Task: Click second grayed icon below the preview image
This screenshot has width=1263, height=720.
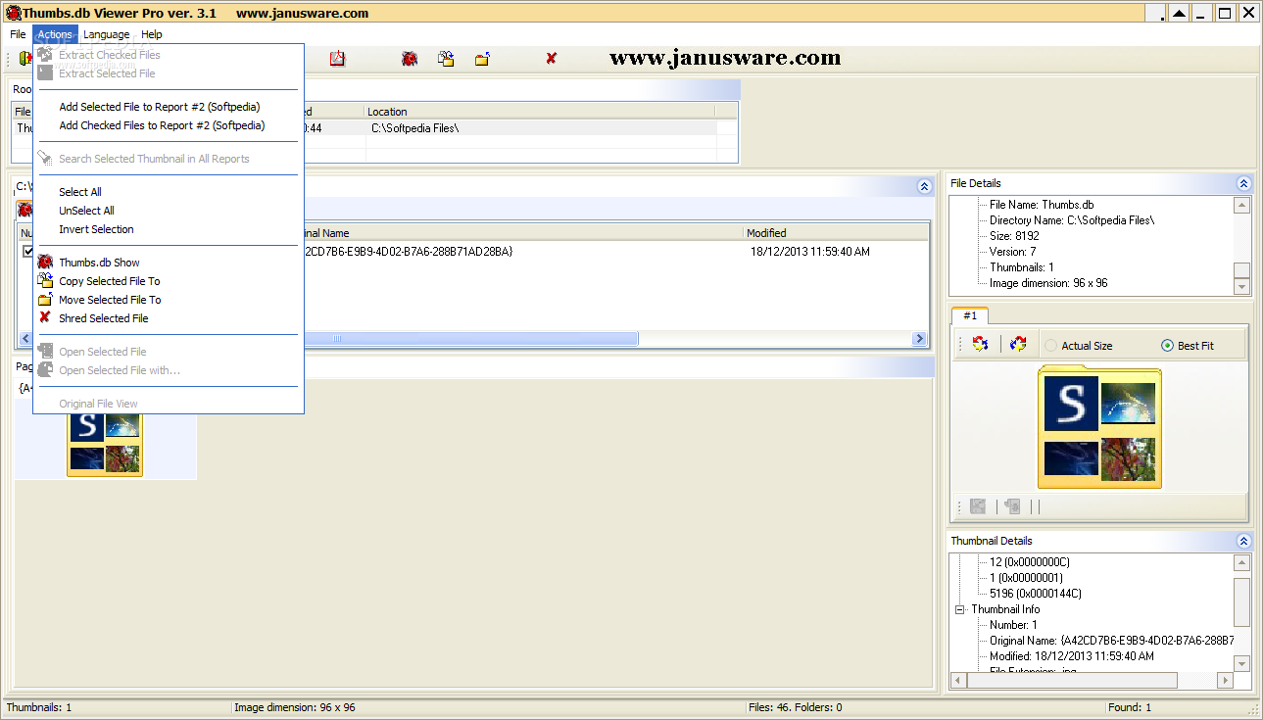Action: [1013, 506]
